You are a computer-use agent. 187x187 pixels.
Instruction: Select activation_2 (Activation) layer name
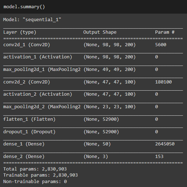tap(38, 94)
